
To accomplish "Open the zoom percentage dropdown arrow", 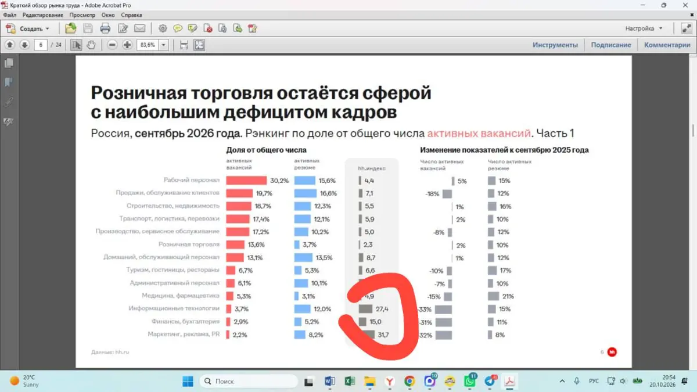I will [163, 45].
